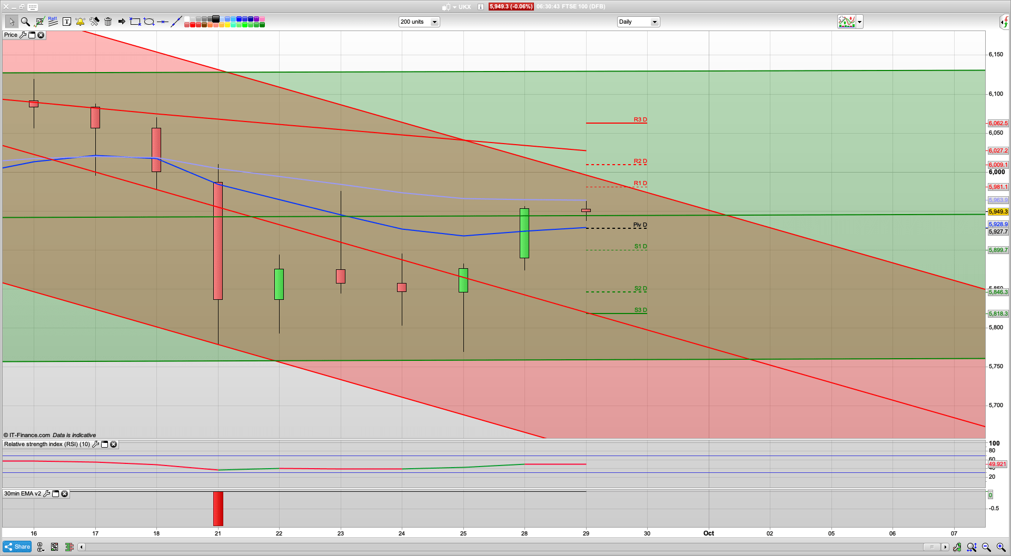Viewport: 1011px width, 556px height.
Task: Click the order book icon at bottom left
Action: pos(69,547)
